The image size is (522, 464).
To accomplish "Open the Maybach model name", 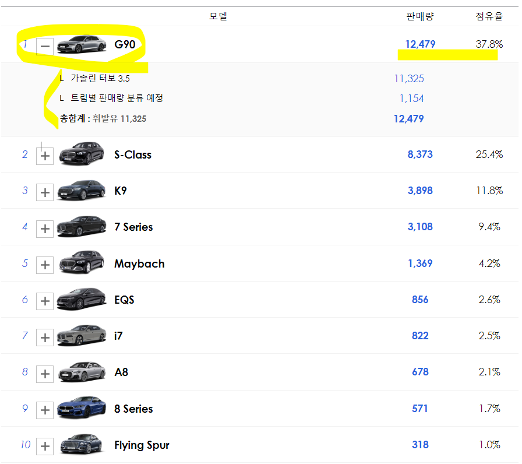I will point(139,264).
